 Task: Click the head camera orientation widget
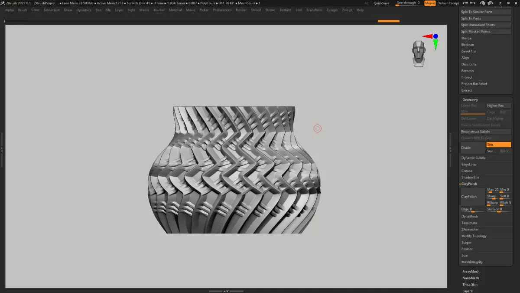coord(419,53)
